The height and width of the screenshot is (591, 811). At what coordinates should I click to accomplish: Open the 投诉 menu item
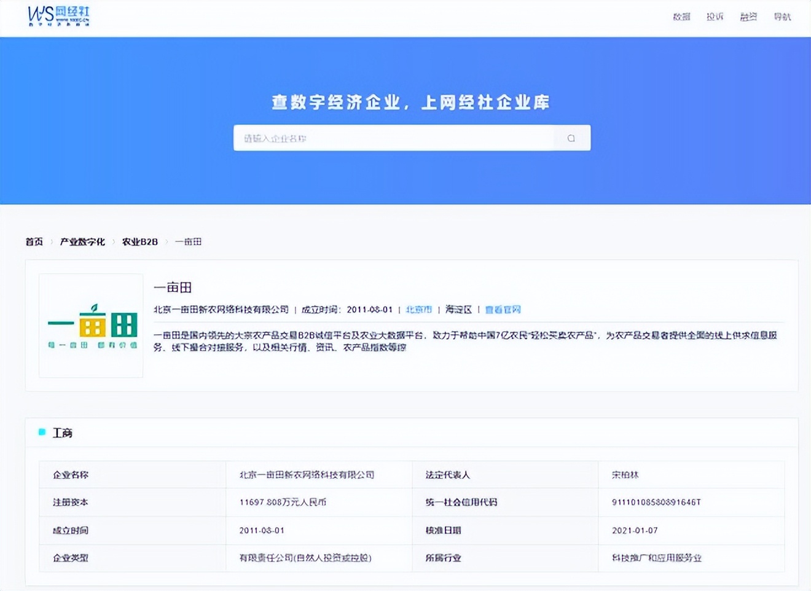(715, 17)
